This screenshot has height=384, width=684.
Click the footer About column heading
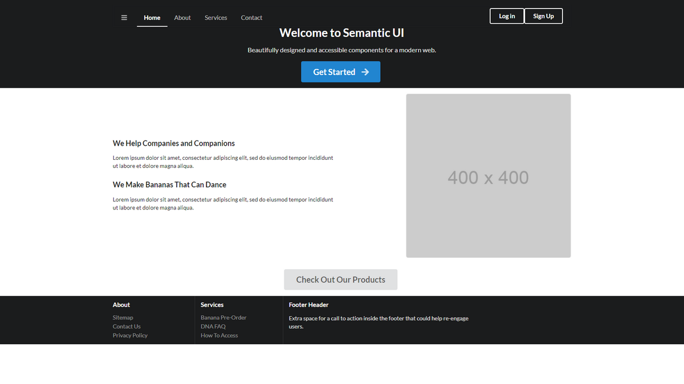pyautogui.click(x=121, y=305)
